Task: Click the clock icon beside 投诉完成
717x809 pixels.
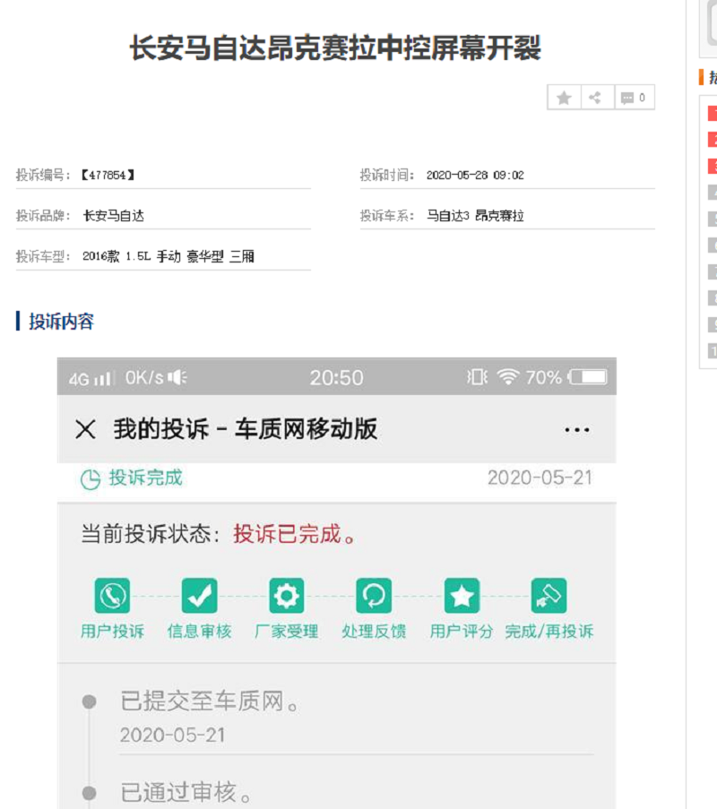Action: [x=91, y=479]
